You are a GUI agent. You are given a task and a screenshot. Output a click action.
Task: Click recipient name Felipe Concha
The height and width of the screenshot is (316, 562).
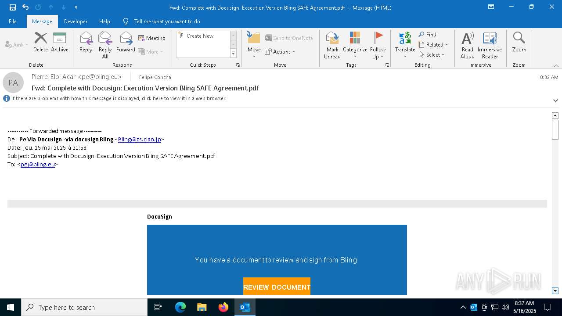(x=155, y=77)
